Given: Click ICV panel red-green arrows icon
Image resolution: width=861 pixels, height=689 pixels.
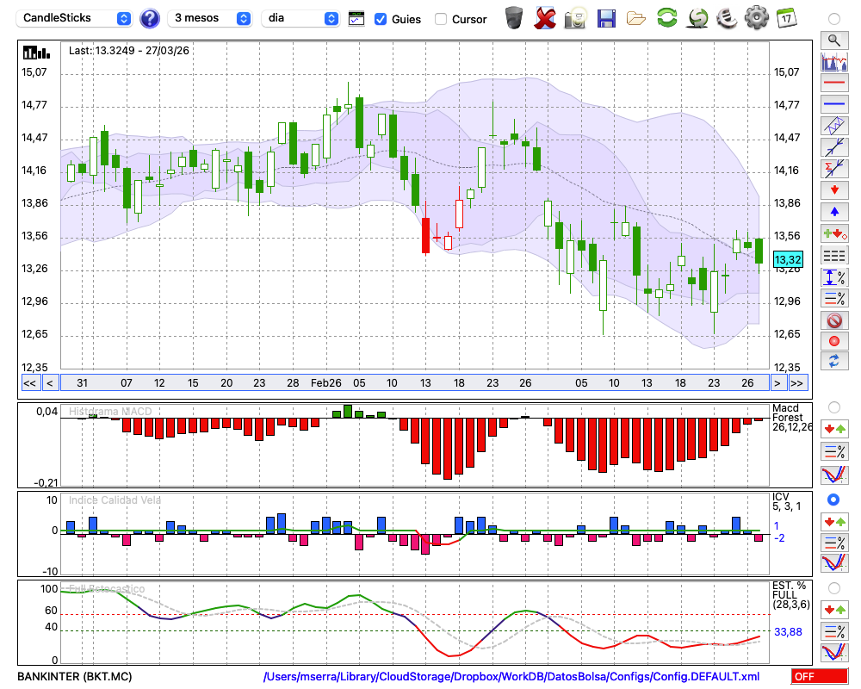Looking at the screenshot, I should [834, 521].
